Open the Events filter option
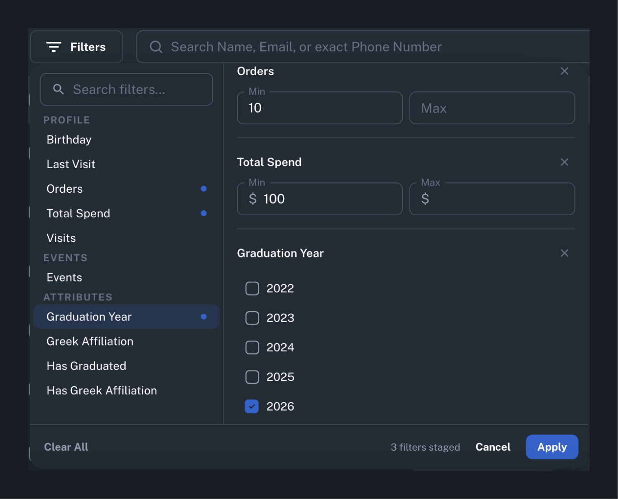The width and height of the screenshot is (618, 499). (126, 277)
